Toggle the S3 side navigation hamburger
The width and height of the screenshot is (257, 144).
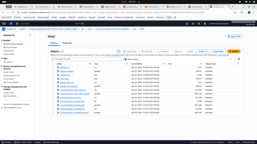click(4, 29)
